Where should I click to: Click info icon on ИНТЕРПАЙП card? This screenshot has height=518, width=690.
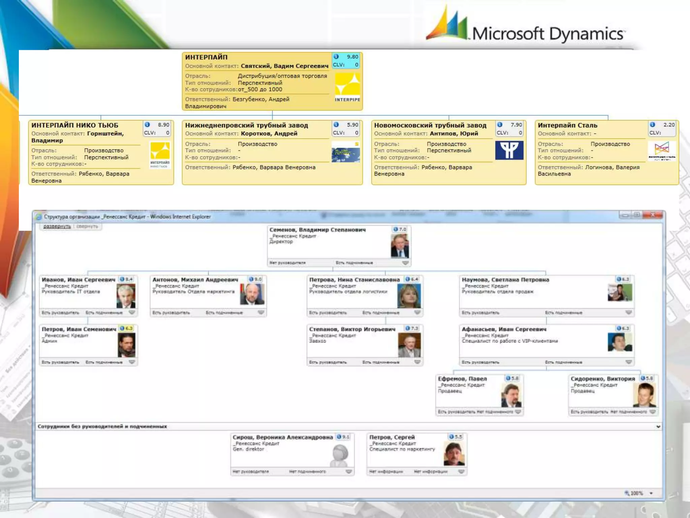point(336,57)
